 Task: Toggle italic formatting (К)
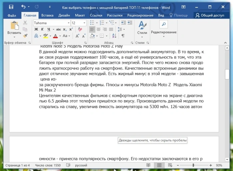(x=42, y=29)
